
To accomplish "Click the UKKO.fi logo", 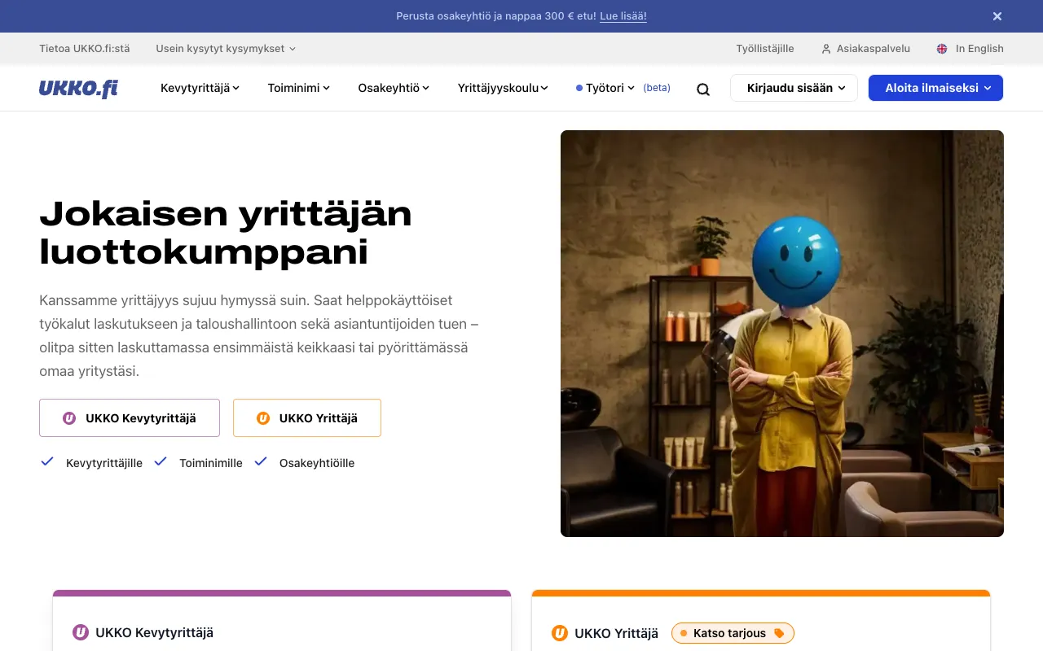I will [78, 88].
